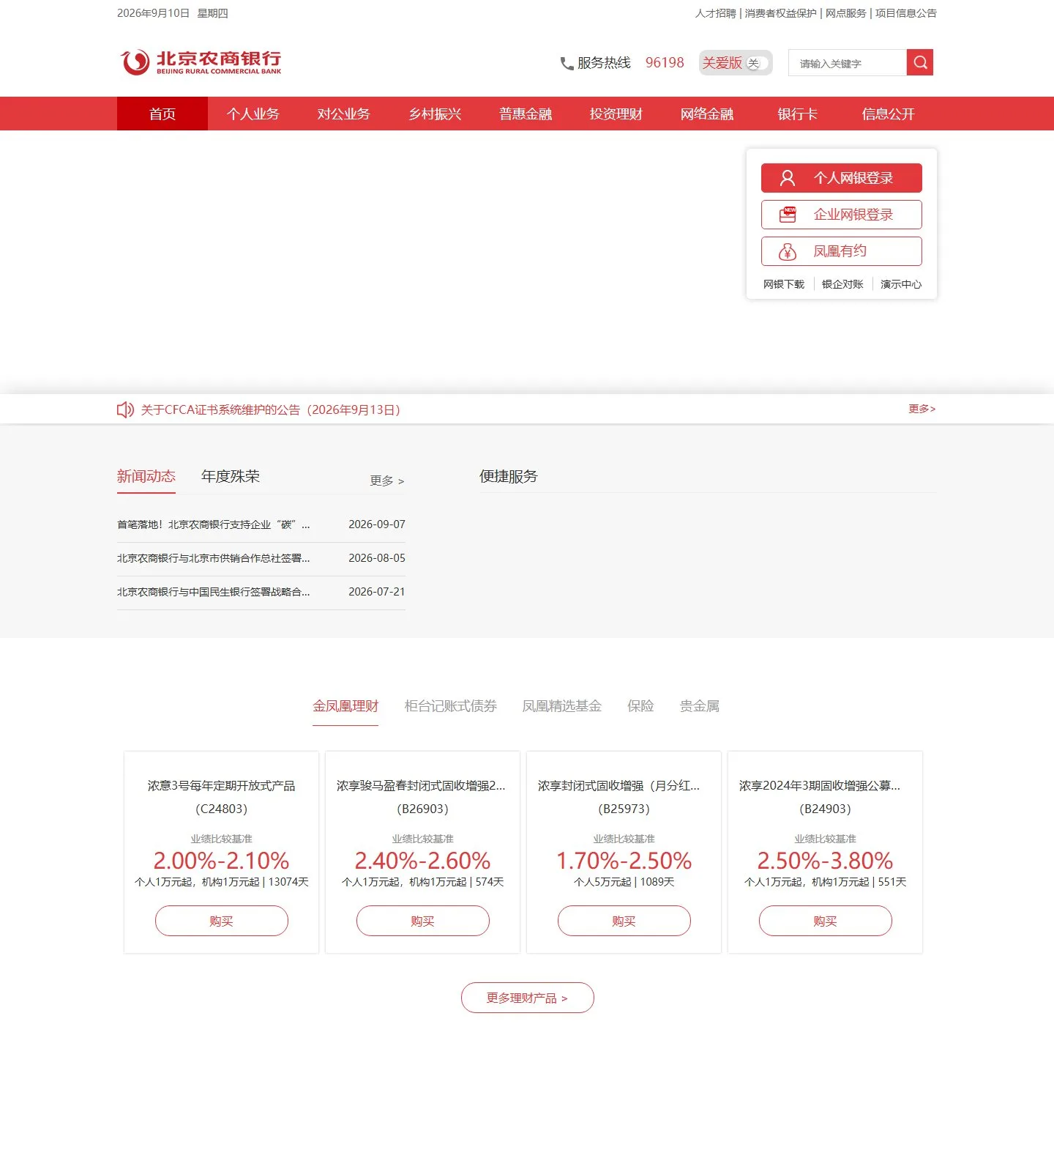
Task: Click the 凤凰有约 button
Action: (842, 251)
